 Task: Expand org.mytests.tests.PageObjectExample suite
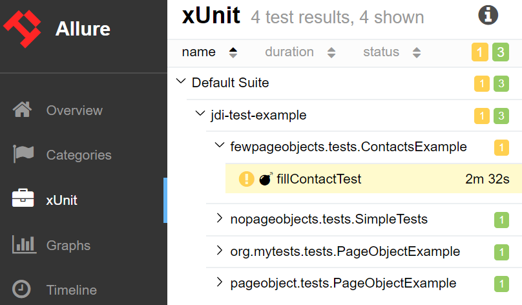point(220,251)
